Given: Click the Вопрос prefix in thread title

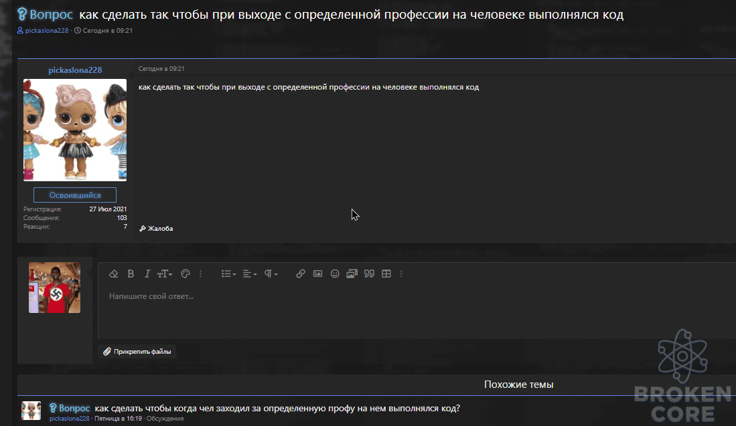Looking at the screenshot, I should (x=46, y=15).
